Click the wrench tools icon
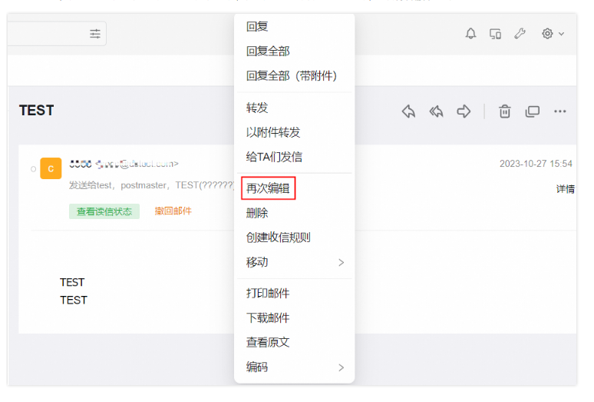This screenshot has width=594, height=402. point(520,34)
